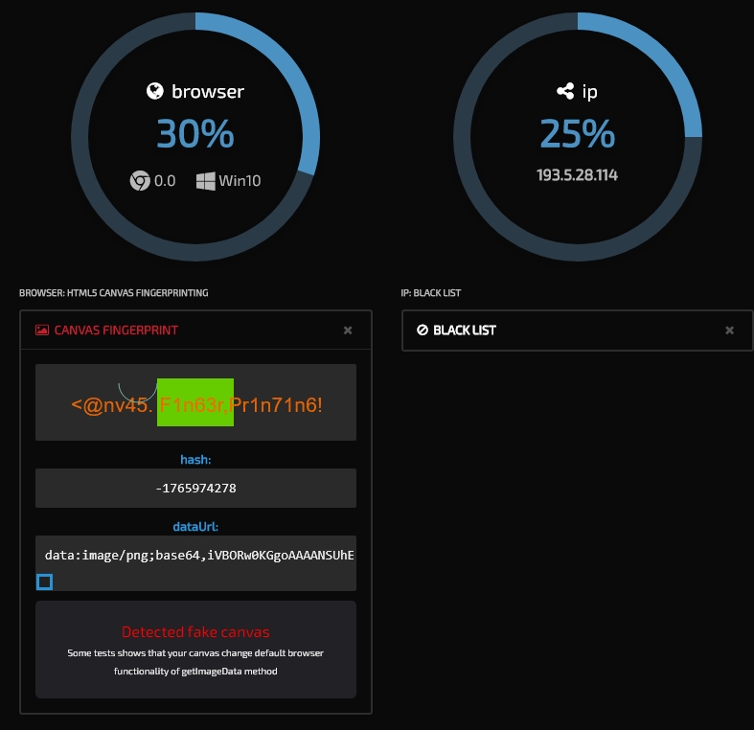754x730 pixels.
Task: Click into the dataUrl base64 text field
Action: click(x=195, y=556)
